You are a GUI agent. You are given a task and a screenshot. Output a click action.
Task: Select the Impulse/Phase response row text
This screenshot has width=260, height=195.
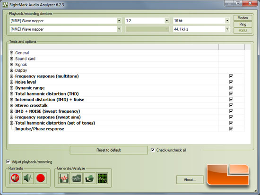click(40, 129)
